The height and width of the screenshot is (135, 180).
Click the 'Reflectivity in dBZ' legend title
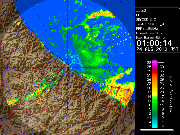tap(171, 94)
